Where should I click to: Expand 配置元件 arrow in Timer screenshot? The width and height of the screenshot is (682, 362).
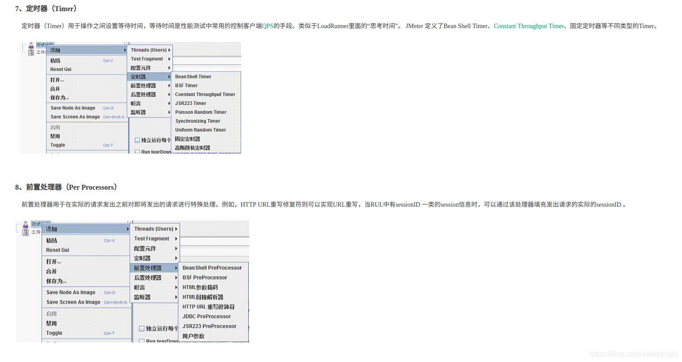169,68
